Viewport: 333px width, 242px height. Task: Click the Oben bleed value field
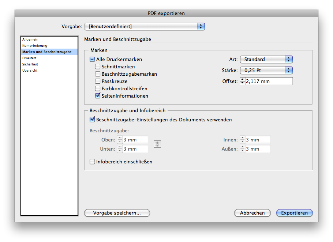(135, 140)
